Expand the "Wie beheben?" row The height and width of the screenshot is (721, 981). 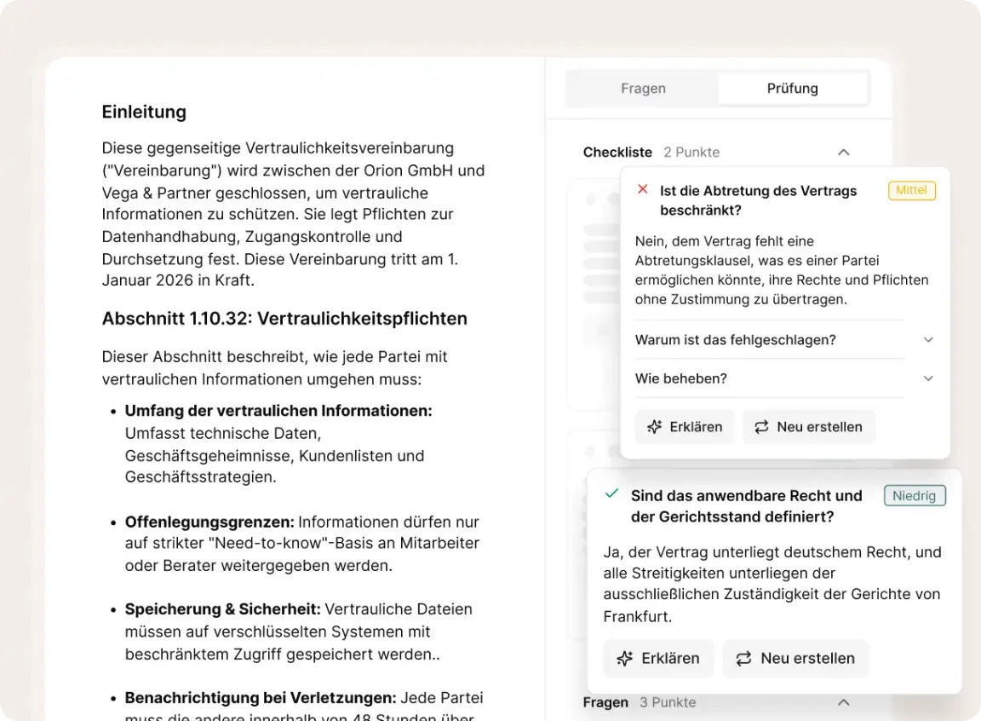tap(928, 378)
